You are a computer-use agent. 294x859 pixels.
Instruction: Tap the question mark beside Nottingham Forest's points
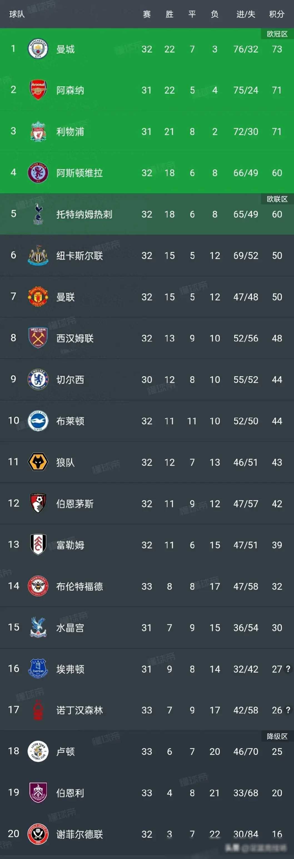click(x=288, y=710)
